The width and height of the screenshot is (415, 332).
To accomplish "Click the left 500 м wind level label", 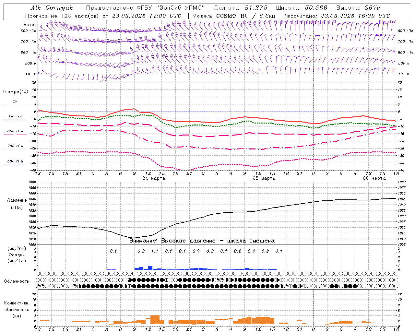I will click(x=31, y=63).
